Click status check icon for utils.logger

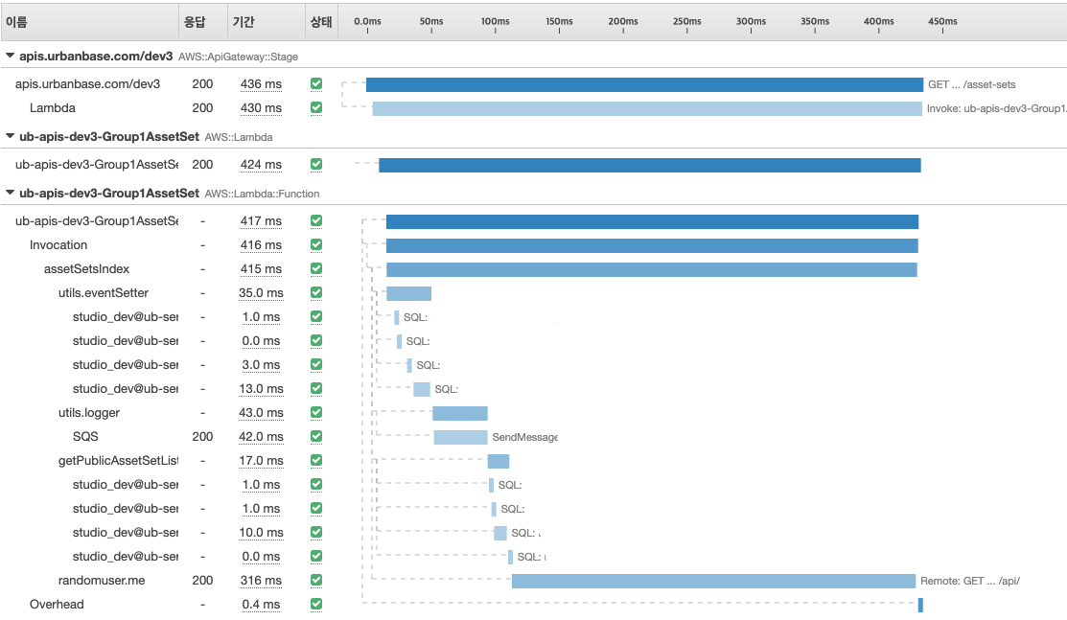point(316,412)
